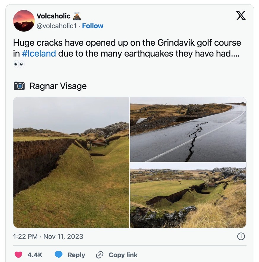Click the Copy link text
Screen dimensions: 259x262
123,255
